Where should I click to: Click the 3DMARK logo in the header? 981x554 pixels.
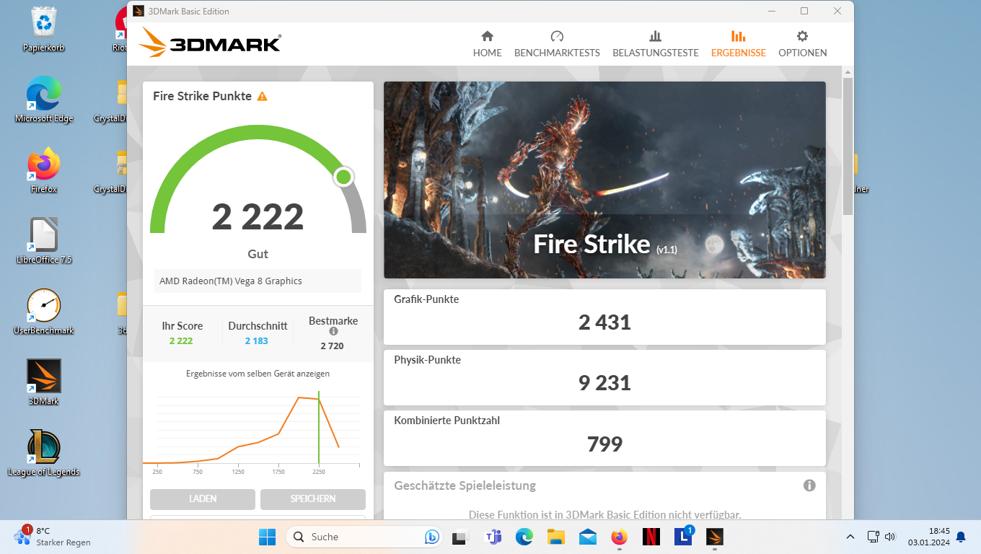210,43
